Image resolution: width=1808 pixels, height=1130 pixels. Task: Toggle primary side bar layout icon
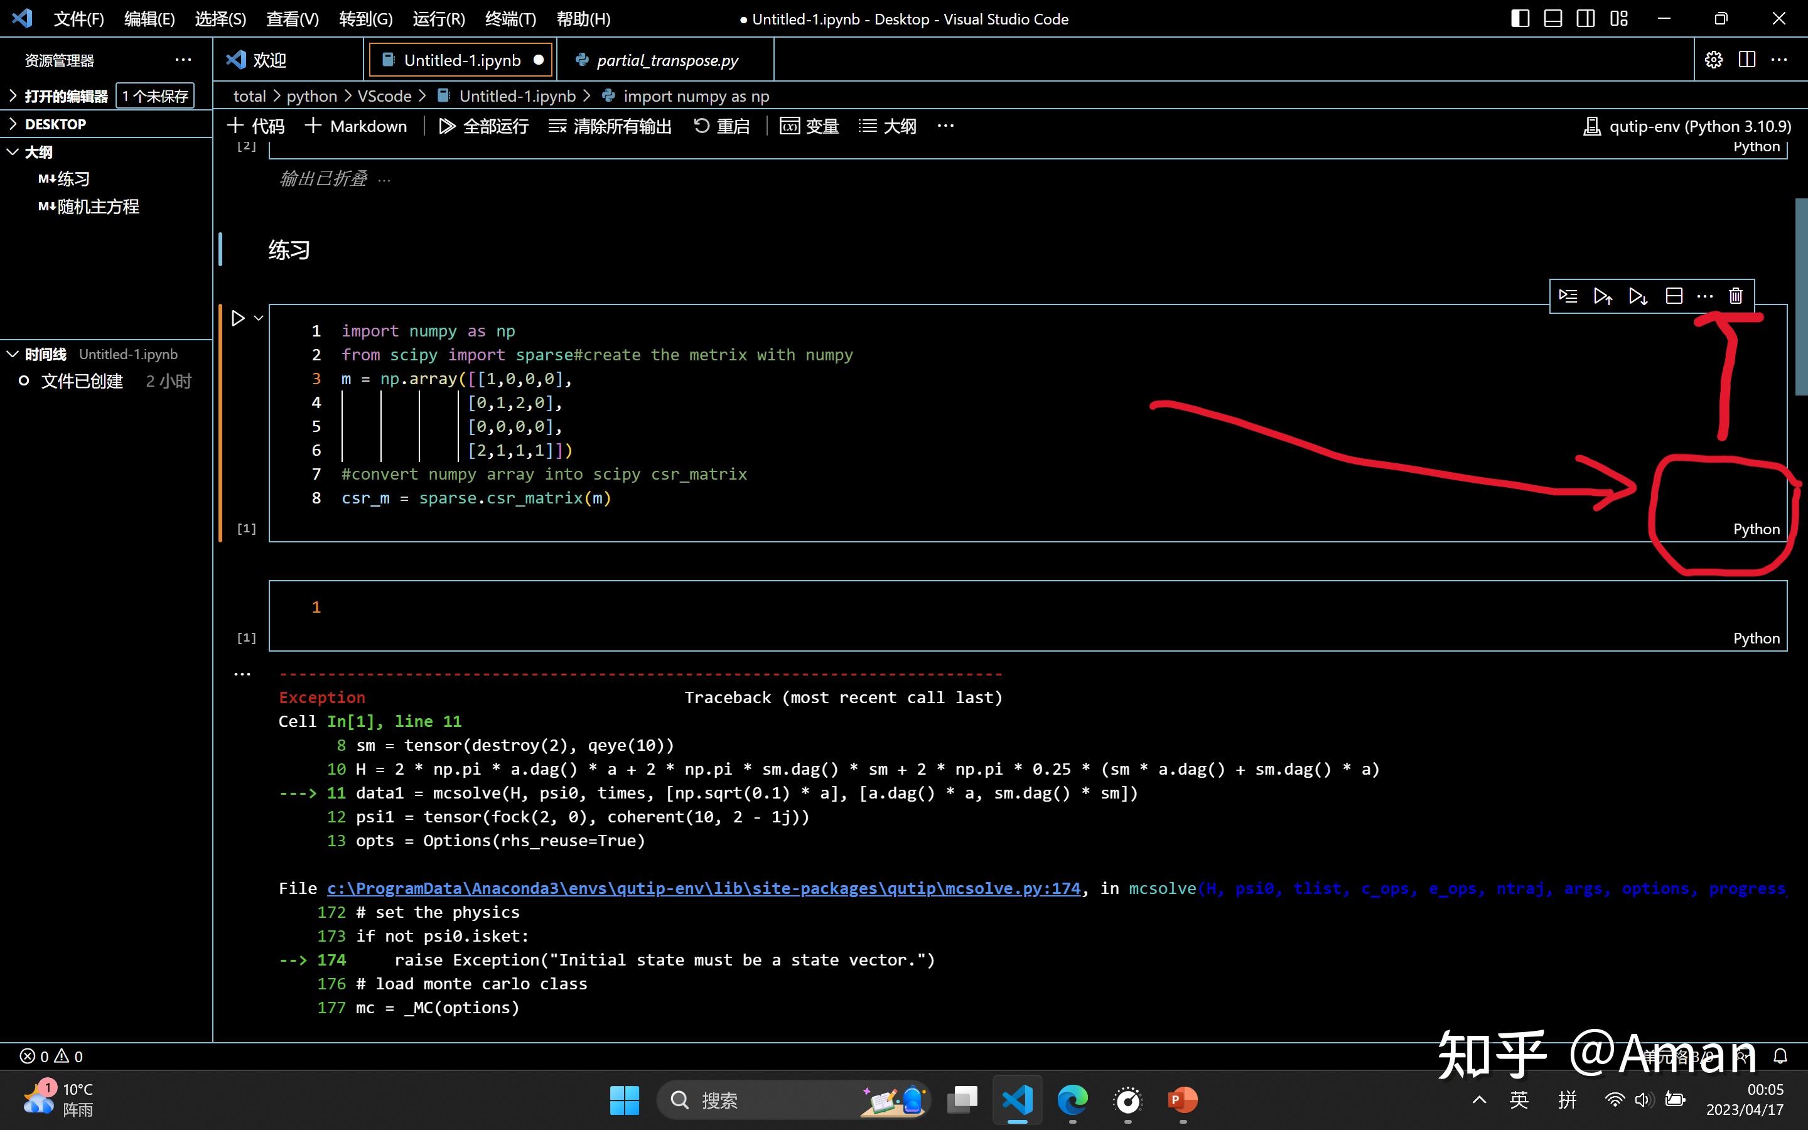pos(1520,19)
